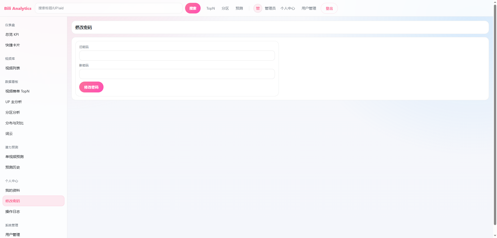Viewport: 497px width, 238px height.
Task: Click the page vertical scrollbar
Action: (x=495, y=114)
